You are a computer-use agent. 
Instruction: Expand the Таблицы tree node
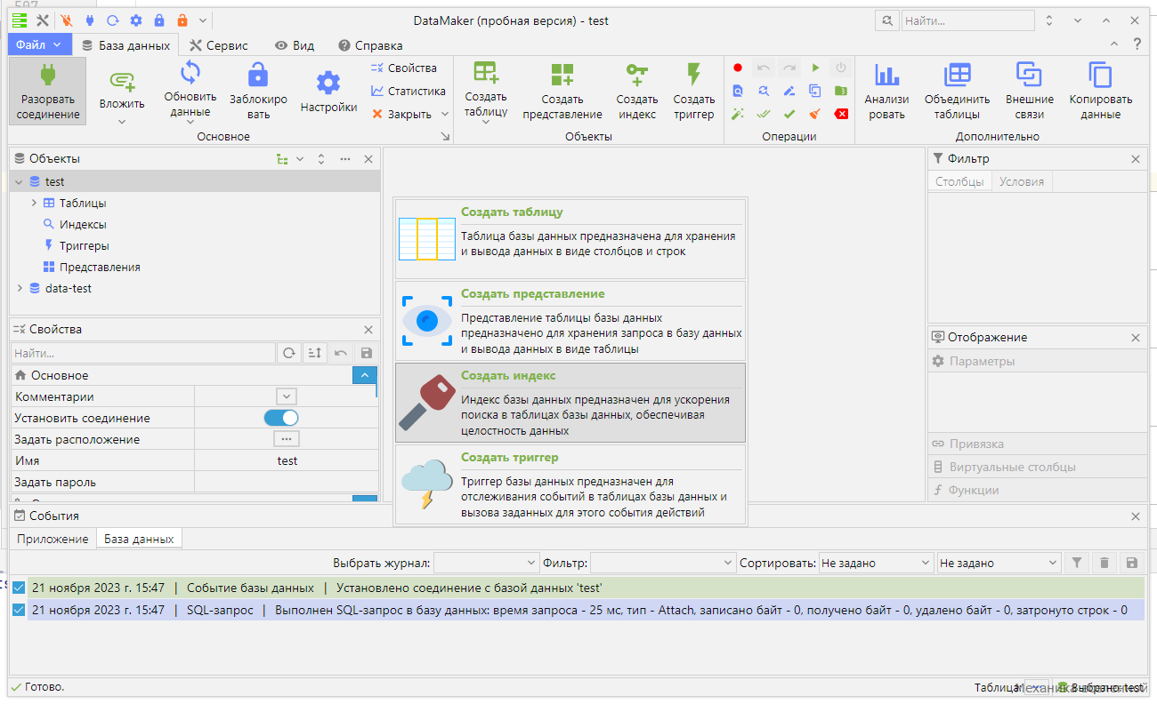(34, 203)
